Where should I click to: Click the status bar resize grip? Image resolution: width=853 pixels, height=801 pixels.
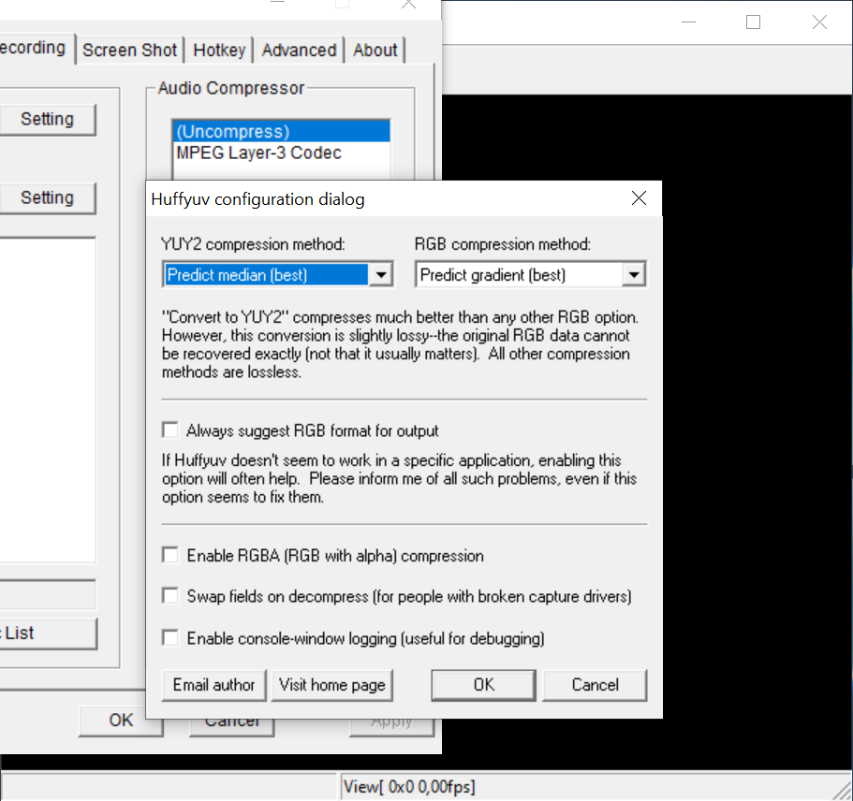click(843, 790)
